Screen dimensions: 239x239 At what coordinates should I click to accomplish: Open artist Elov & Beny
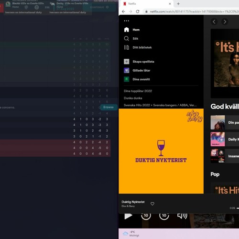tap(128, 206)
